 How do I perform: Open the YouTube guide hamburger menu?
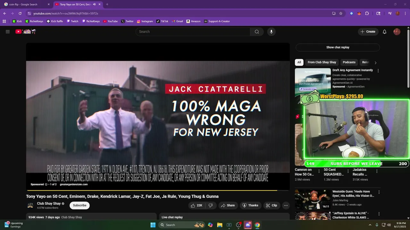pyautogui.click(x=8, y=32)
